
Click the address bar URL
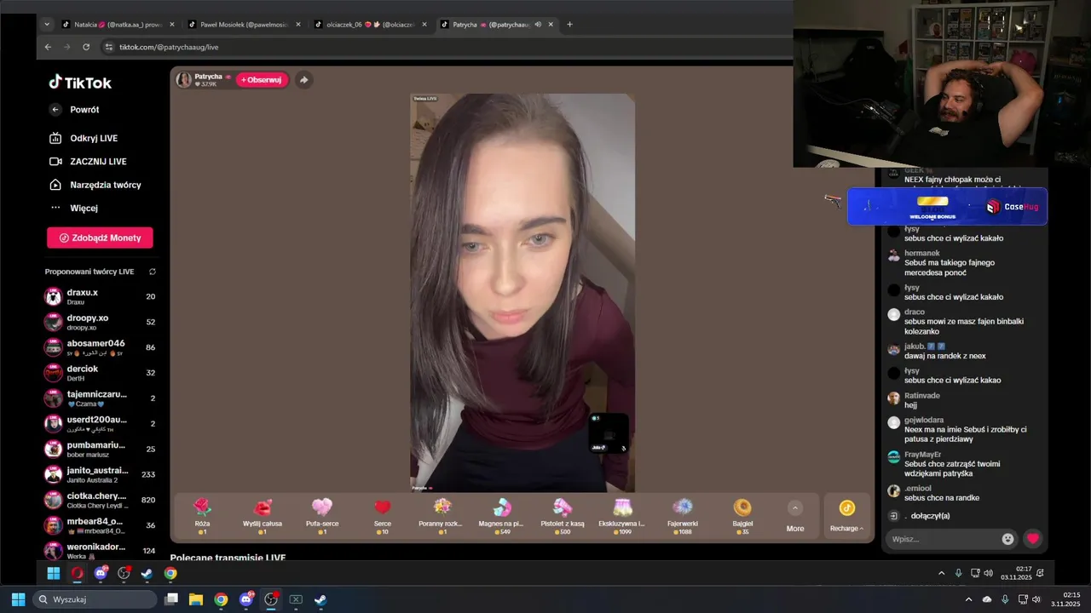point(169,47)
